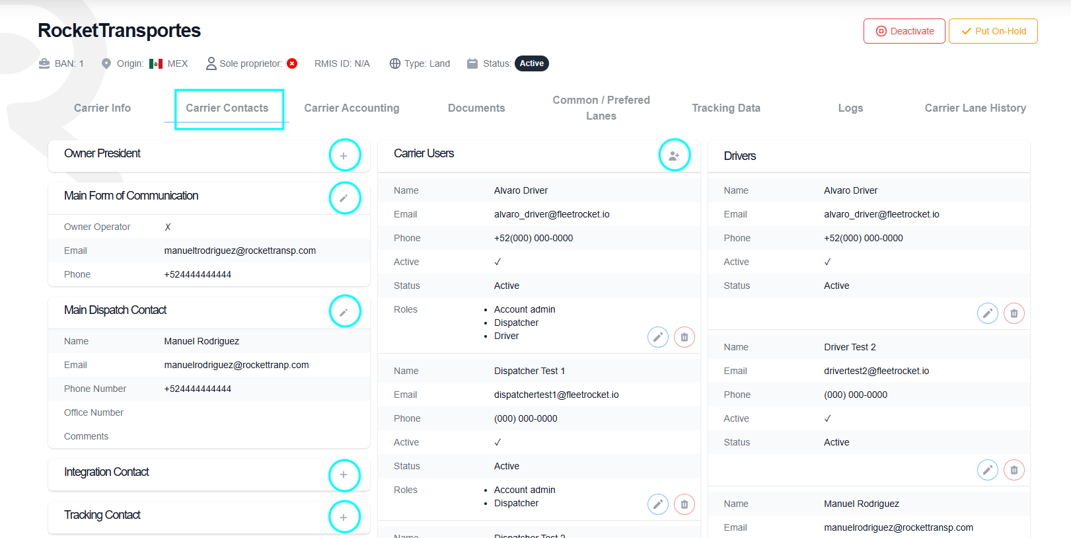Click the Integration Contact section title
This screenshot has width=1071, height=538.
pyautogui.click(x=106, y=472)
